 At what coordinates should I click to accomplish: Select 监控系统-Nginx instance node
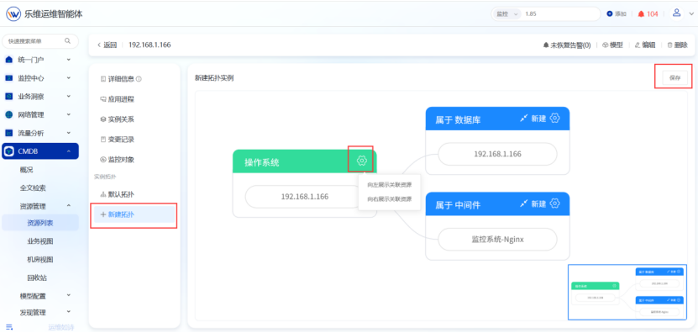coord(497,240)
